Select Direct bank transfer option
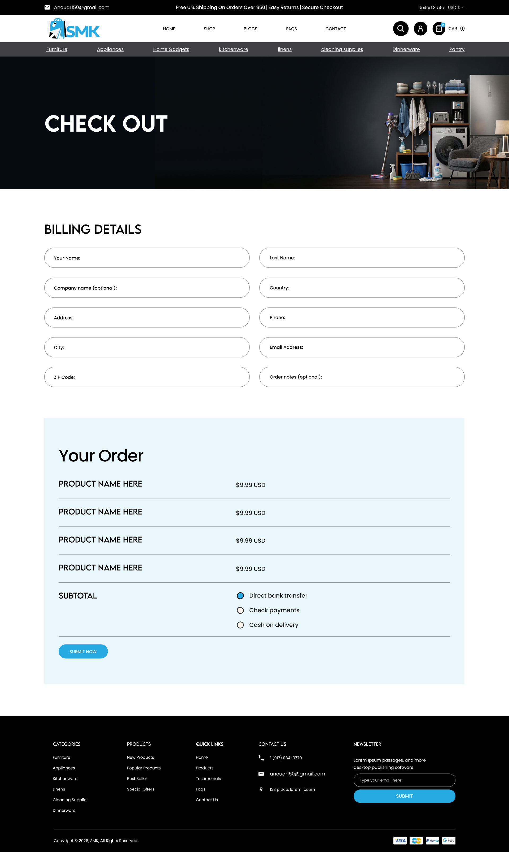 tap(240, 596)
